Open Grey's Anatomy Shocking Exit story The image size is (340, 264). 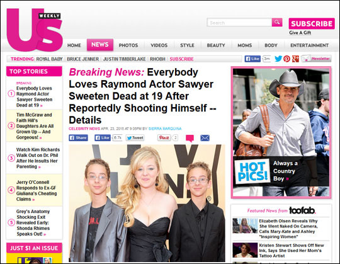pos(33,222)
